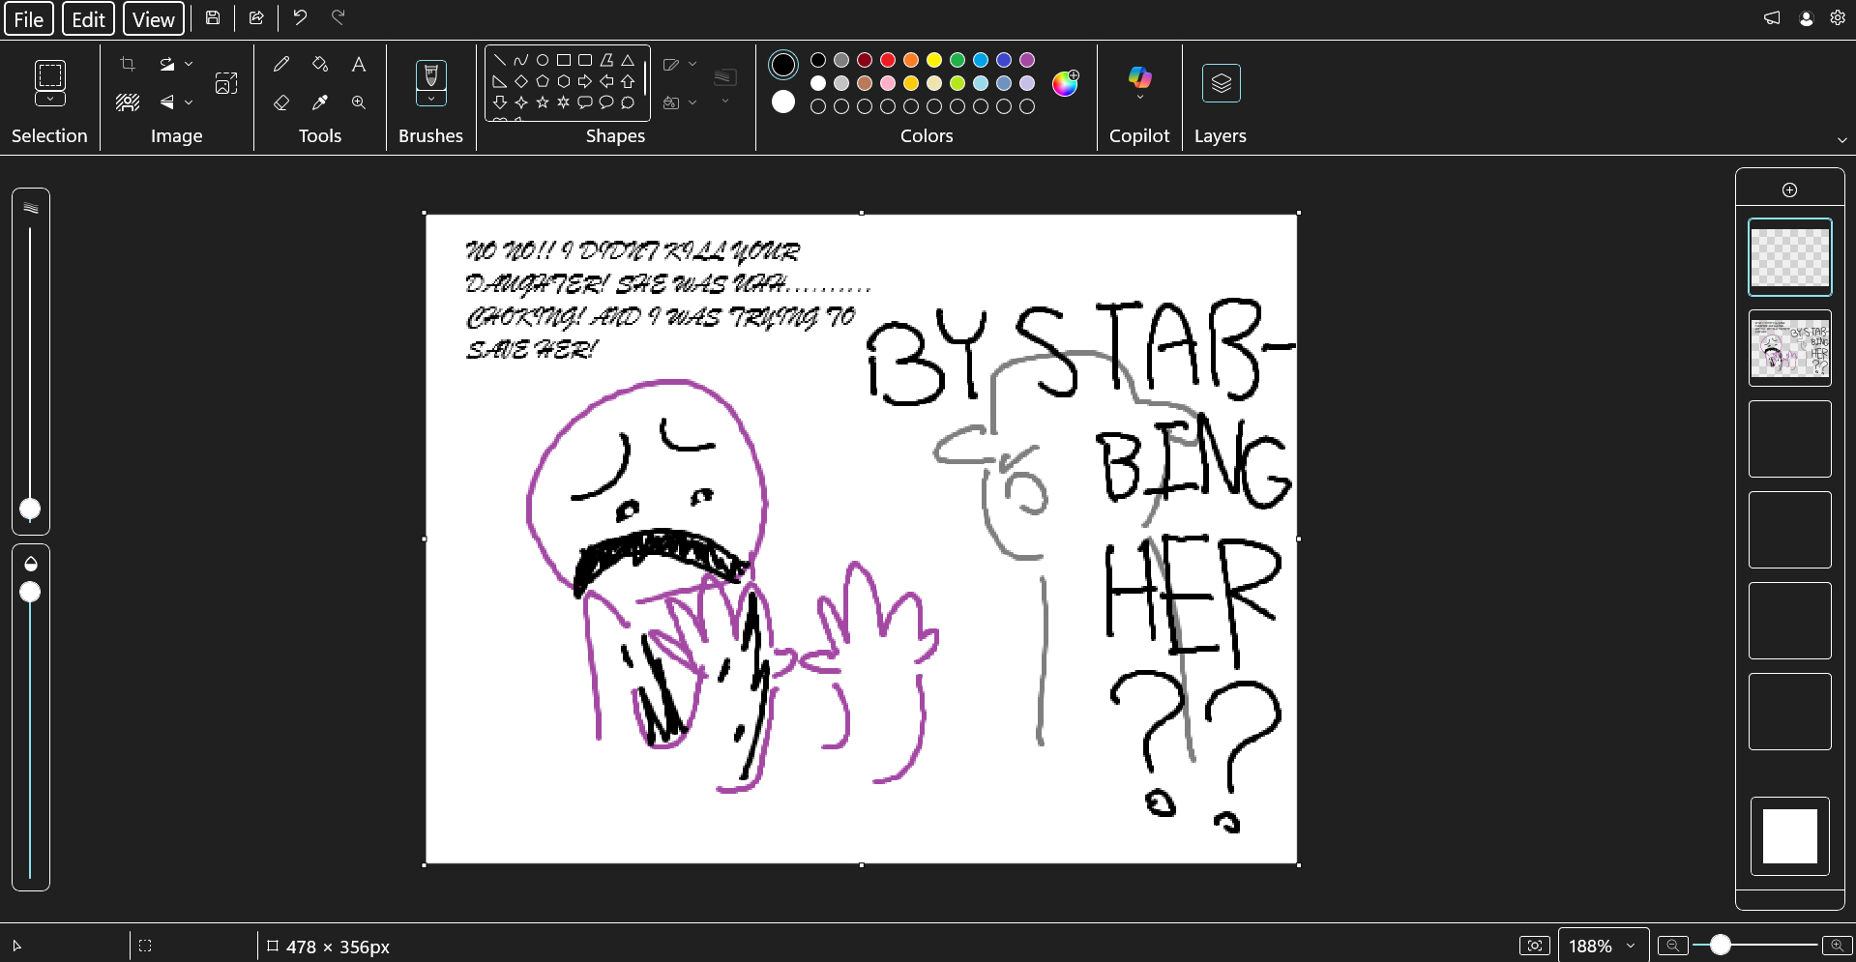
Task: Click the Remove background icon
Action: coord(128,102)
